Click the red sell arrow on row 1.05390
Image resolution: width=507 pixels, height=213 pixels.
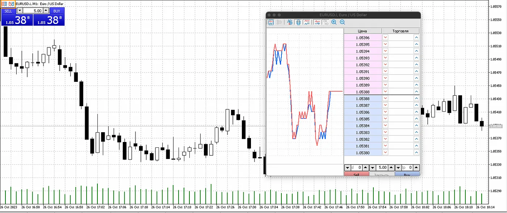pyautogui.click(x=385, y=78)
